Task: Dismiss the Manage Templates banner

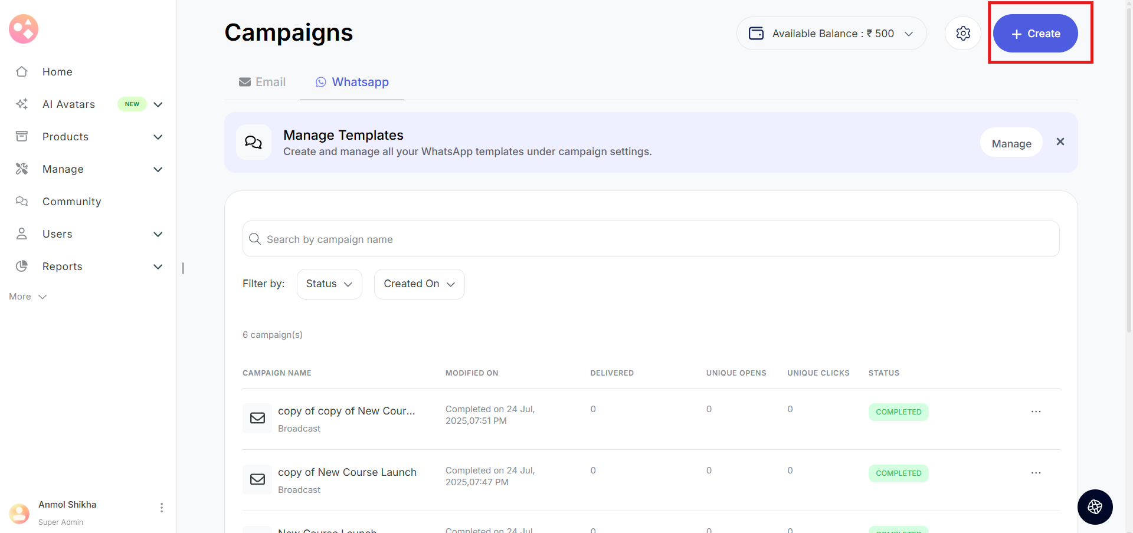Action: [x=1060, y=142]
